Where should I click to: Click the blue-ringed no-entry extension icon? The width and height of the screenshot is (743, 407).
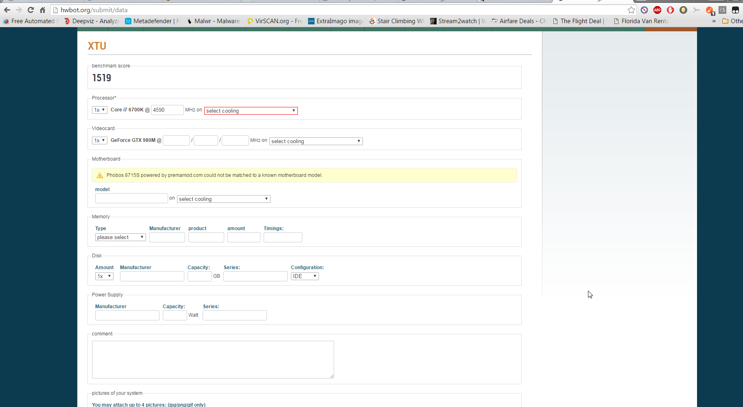tap(644, 10)
